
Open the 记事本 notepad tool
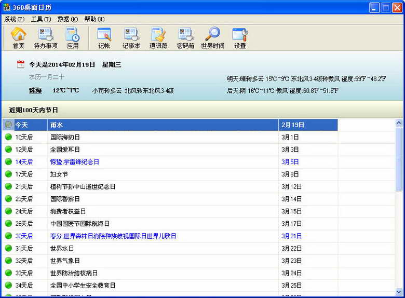[131, 38]
